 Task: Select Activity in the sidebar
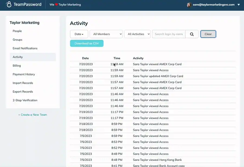33,57
